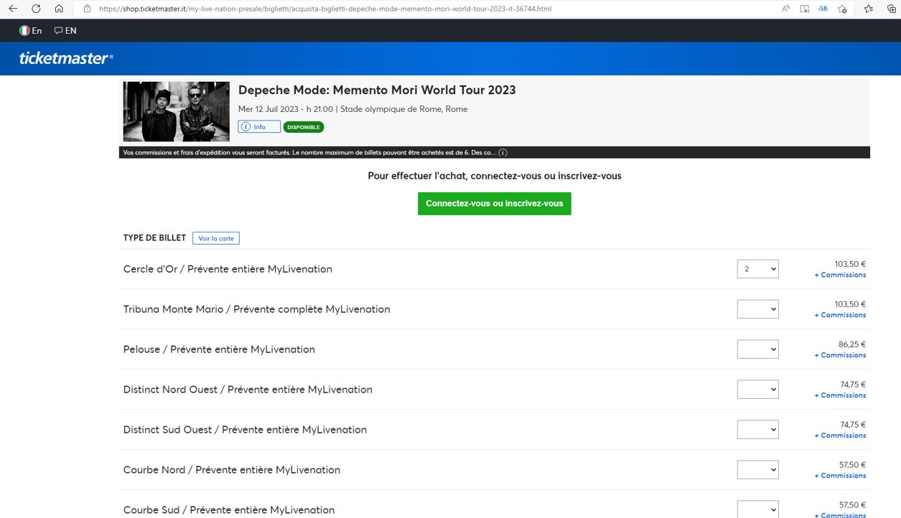Click the padlock site info icon
901x518 pixels.
pyautogui.click(x=87, y=9)
